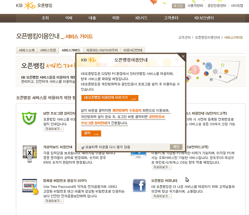Click the KB 오픈뱅킹 logo in header
The width and height of the screenshot is (249, 215).
[x=34, y=6]
